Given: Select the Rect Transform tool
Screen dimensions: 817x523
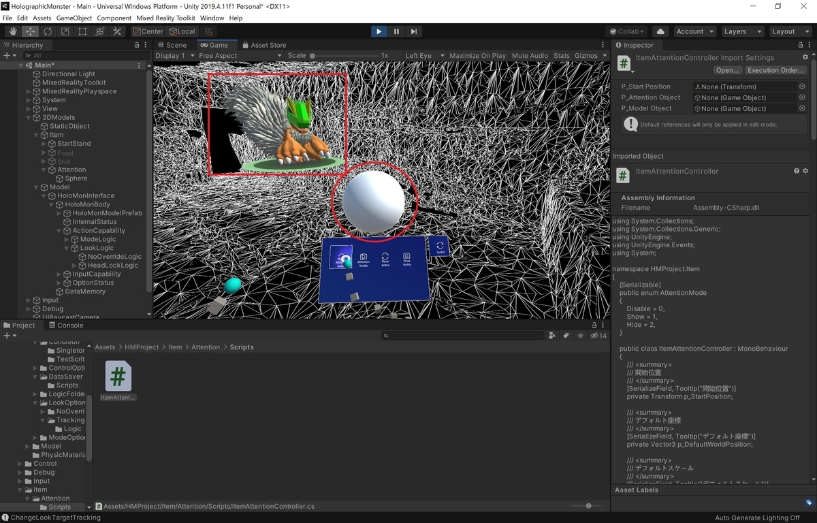Looking at the screenshot, I should [82, 31].
